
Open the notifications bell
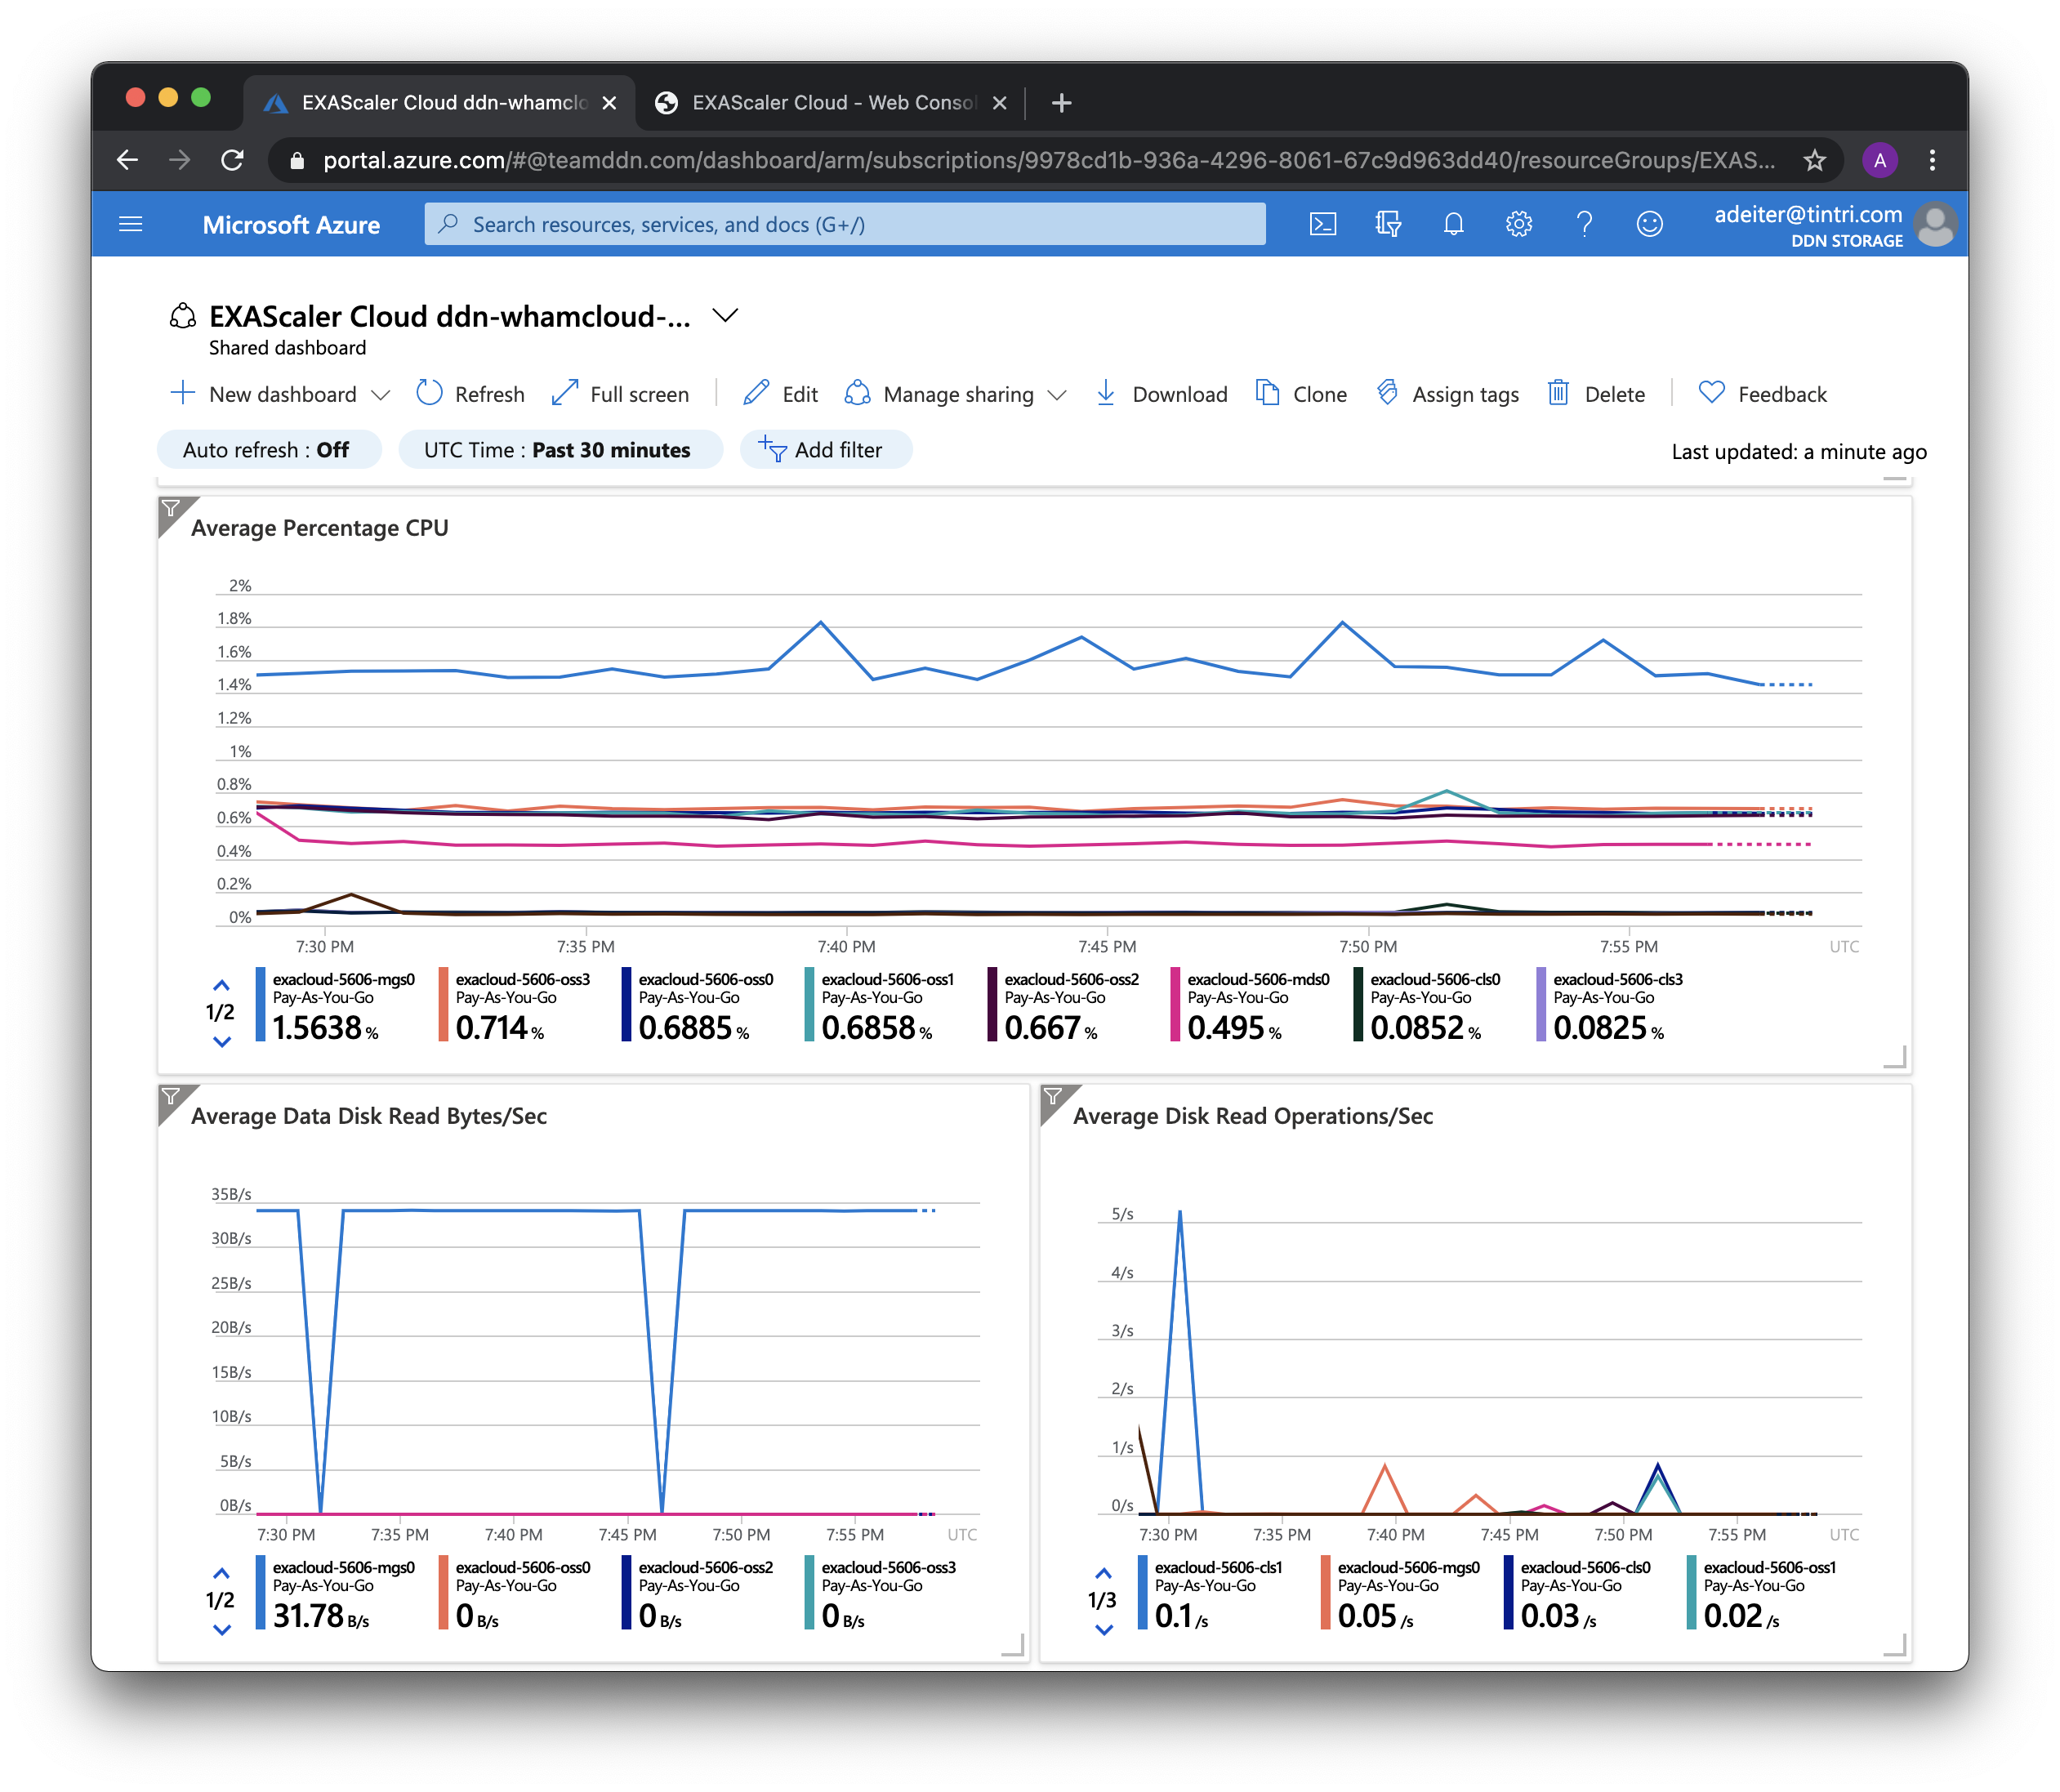click(x=1453, y=224)
